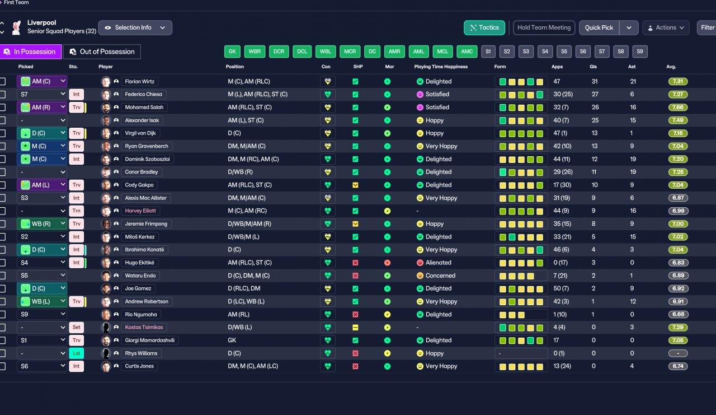
Task: Click the Tm status badge for Harvey Elliott
Action: pyautogui.click(x=76, y=211)
